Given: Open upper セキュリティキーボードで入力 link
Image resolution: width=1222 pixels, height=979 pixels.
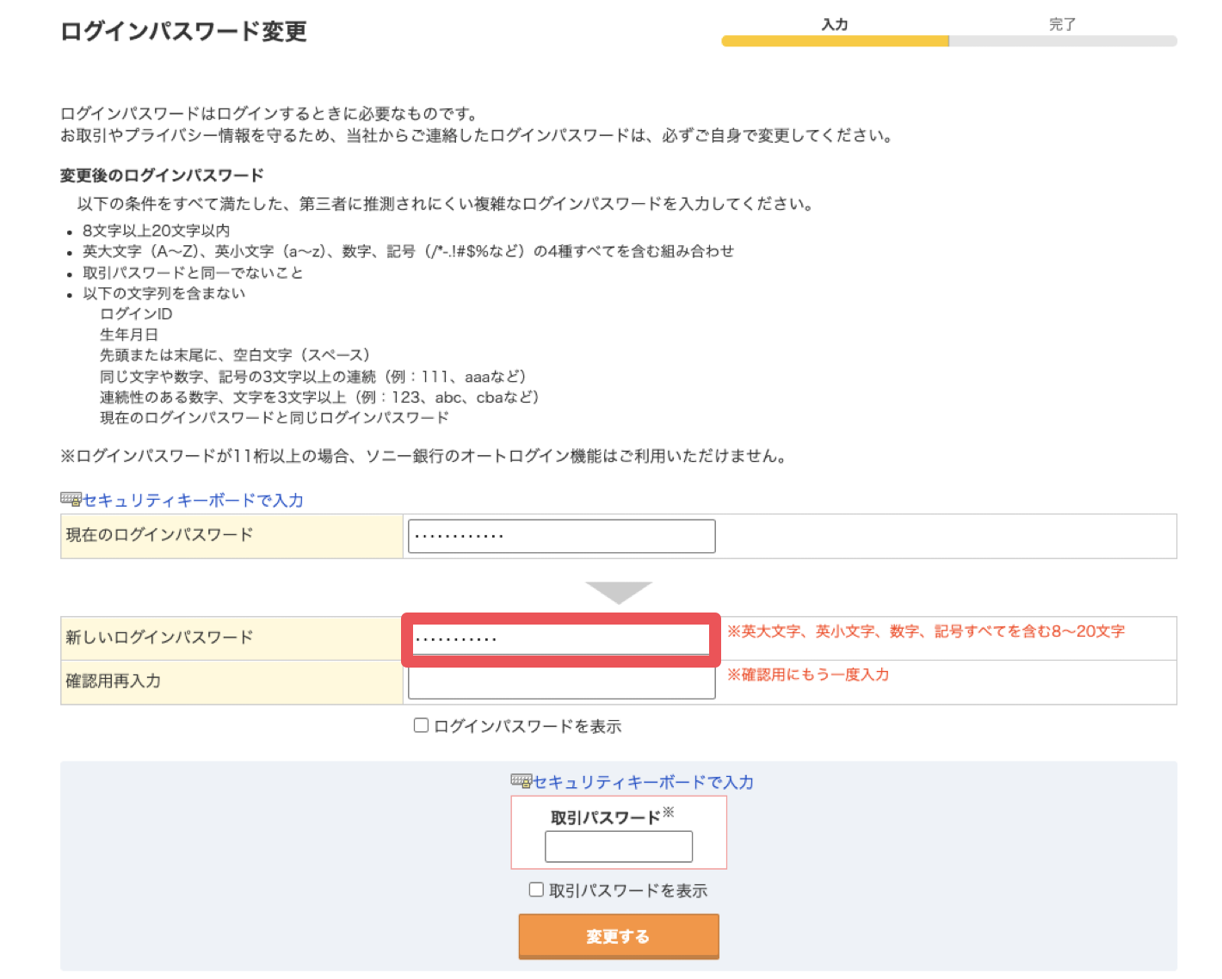Looking at the screenshot, I should pos(193,501).
